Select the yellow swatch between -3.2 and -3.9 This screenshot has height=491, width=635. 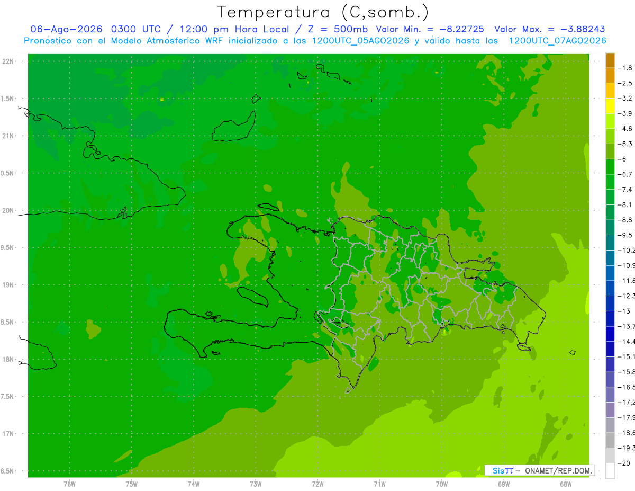click(610, 106)
